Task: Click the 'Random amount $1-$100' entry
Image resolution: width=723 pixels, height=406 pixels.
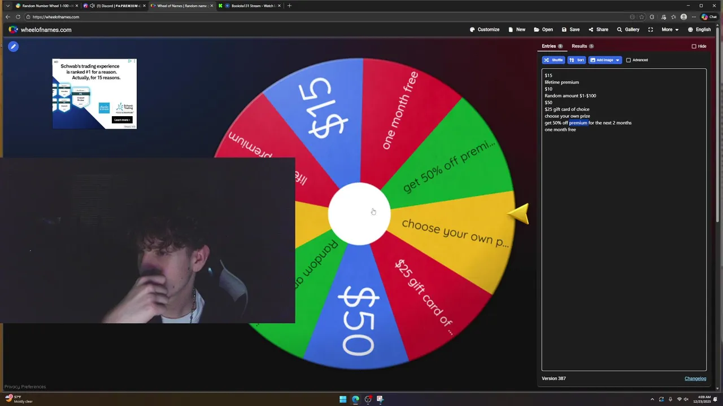Action: pos(570,96)
